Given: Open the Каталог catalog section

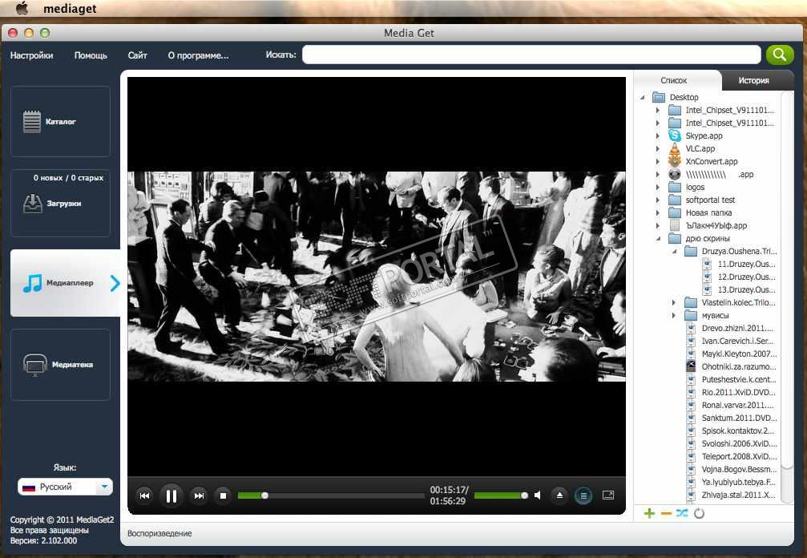Looking at the screenshot, I should (60, 122).
